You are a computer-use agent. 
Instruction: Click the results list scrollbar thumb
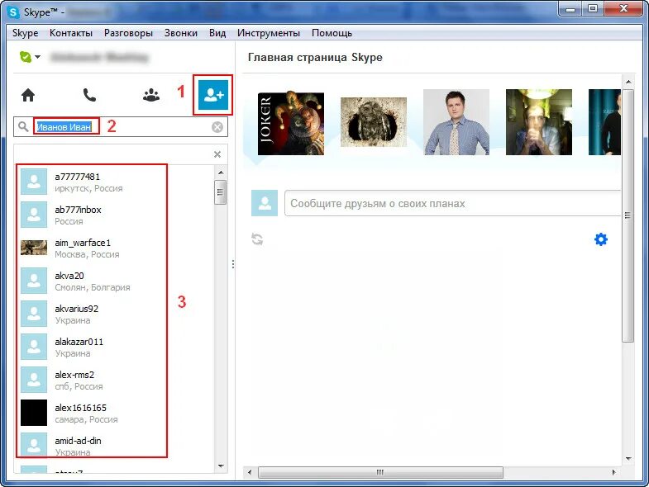220,192
